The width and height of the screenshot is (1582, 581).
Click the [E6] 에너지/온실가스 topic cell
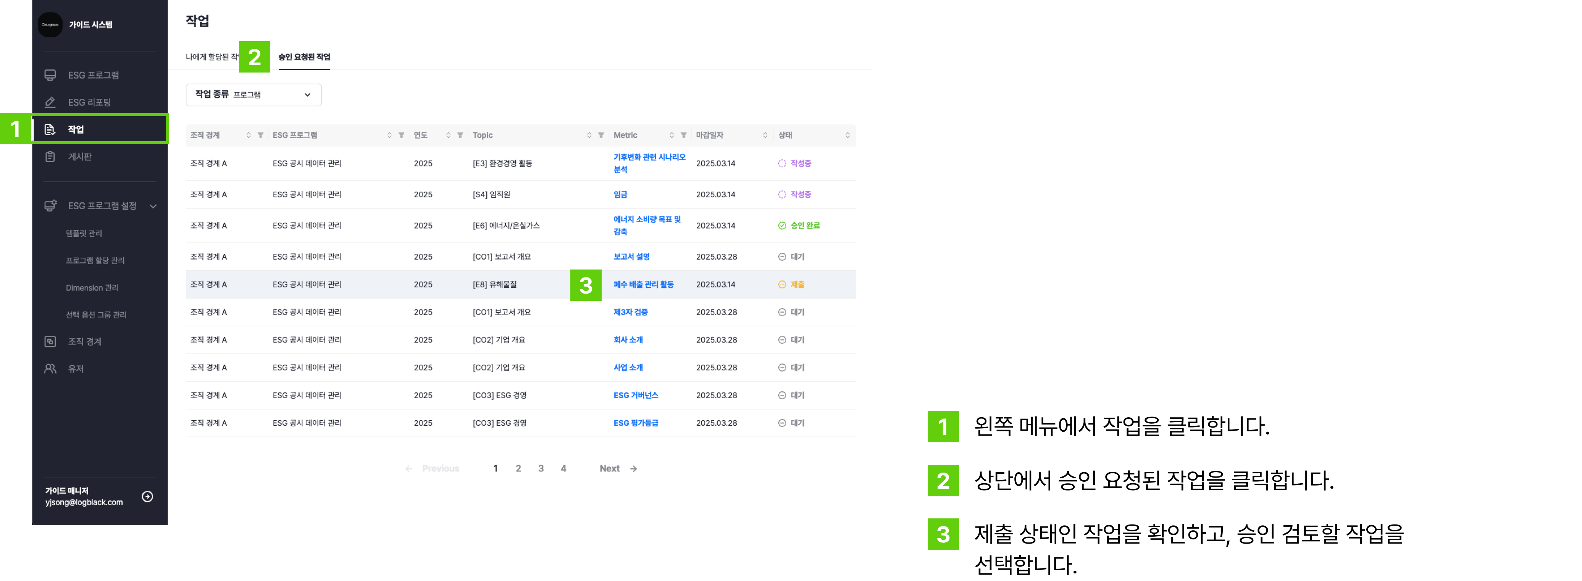(x=506, y=225)
